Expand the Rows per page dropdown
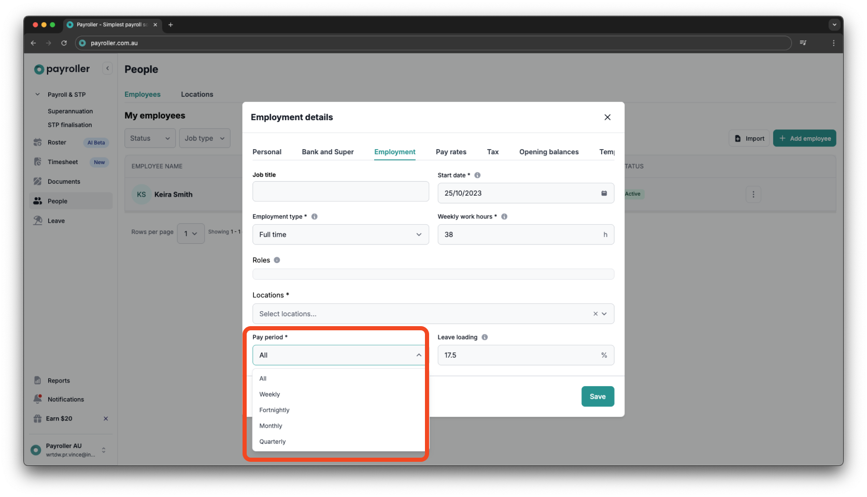Screen dimensions: 867x497 coord(190,233)
